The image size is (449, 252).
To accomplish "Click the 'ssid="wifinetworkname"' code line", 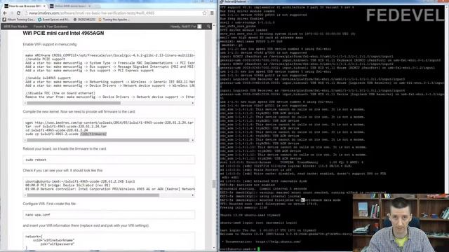I will click(x=53, y=240).
